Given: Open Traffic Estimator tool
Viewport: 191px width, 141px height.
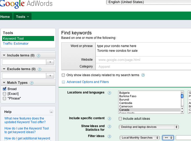Looking at the screenshot, I should point(16,44).
